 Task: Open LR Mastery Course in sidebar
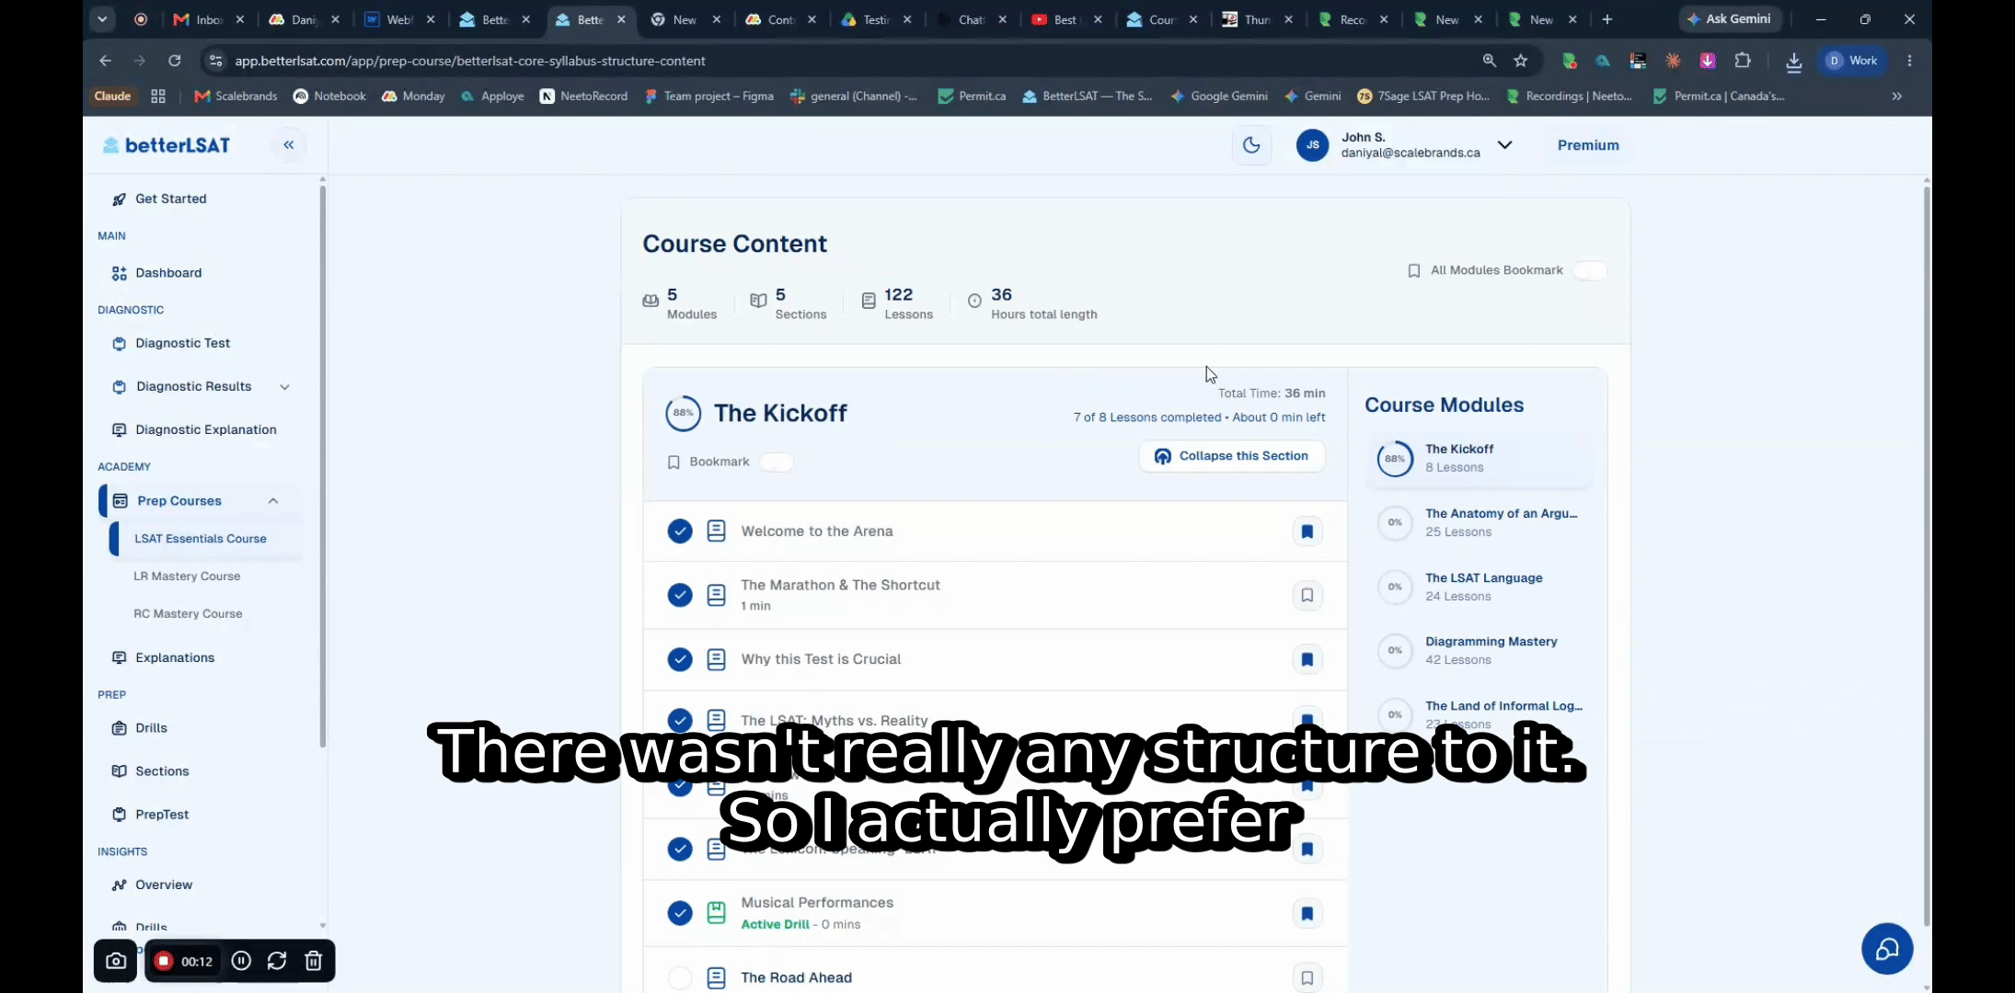tap(187, 576)
